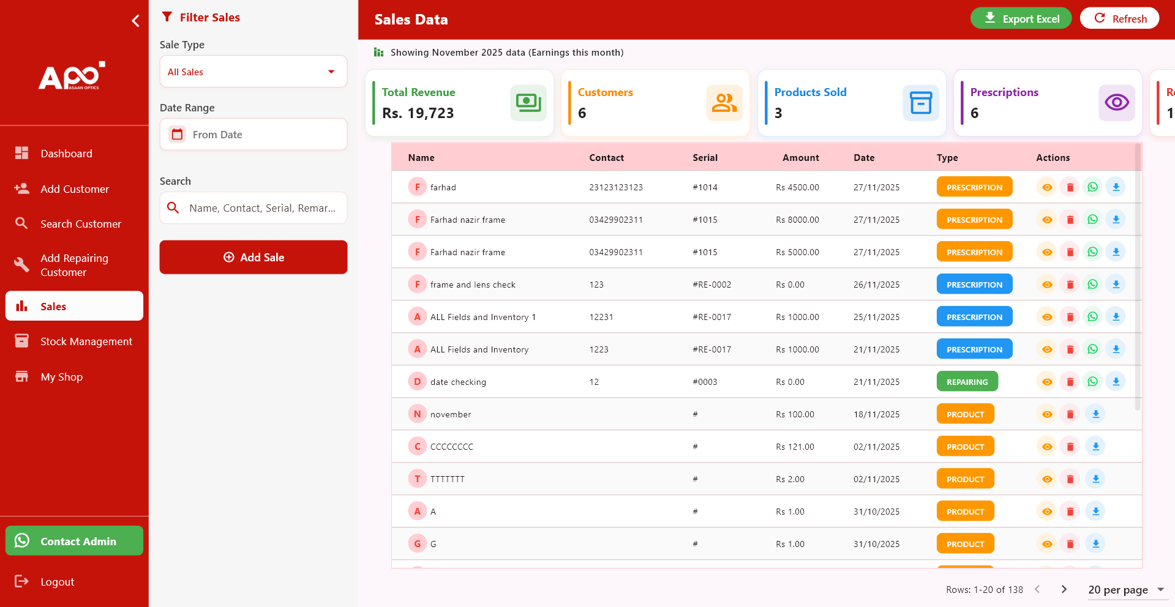Click the calendar icon in Date Range
This screenshot has height=607, width=1175.
[x=177, y=134]
